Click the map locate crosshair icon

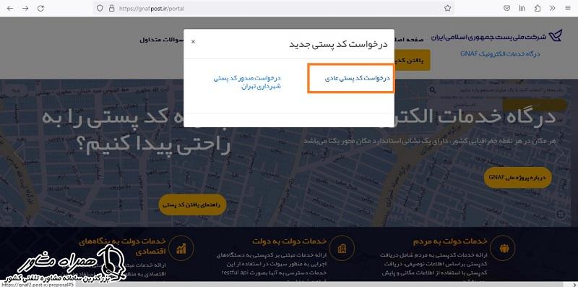click(x=561, y=214)
